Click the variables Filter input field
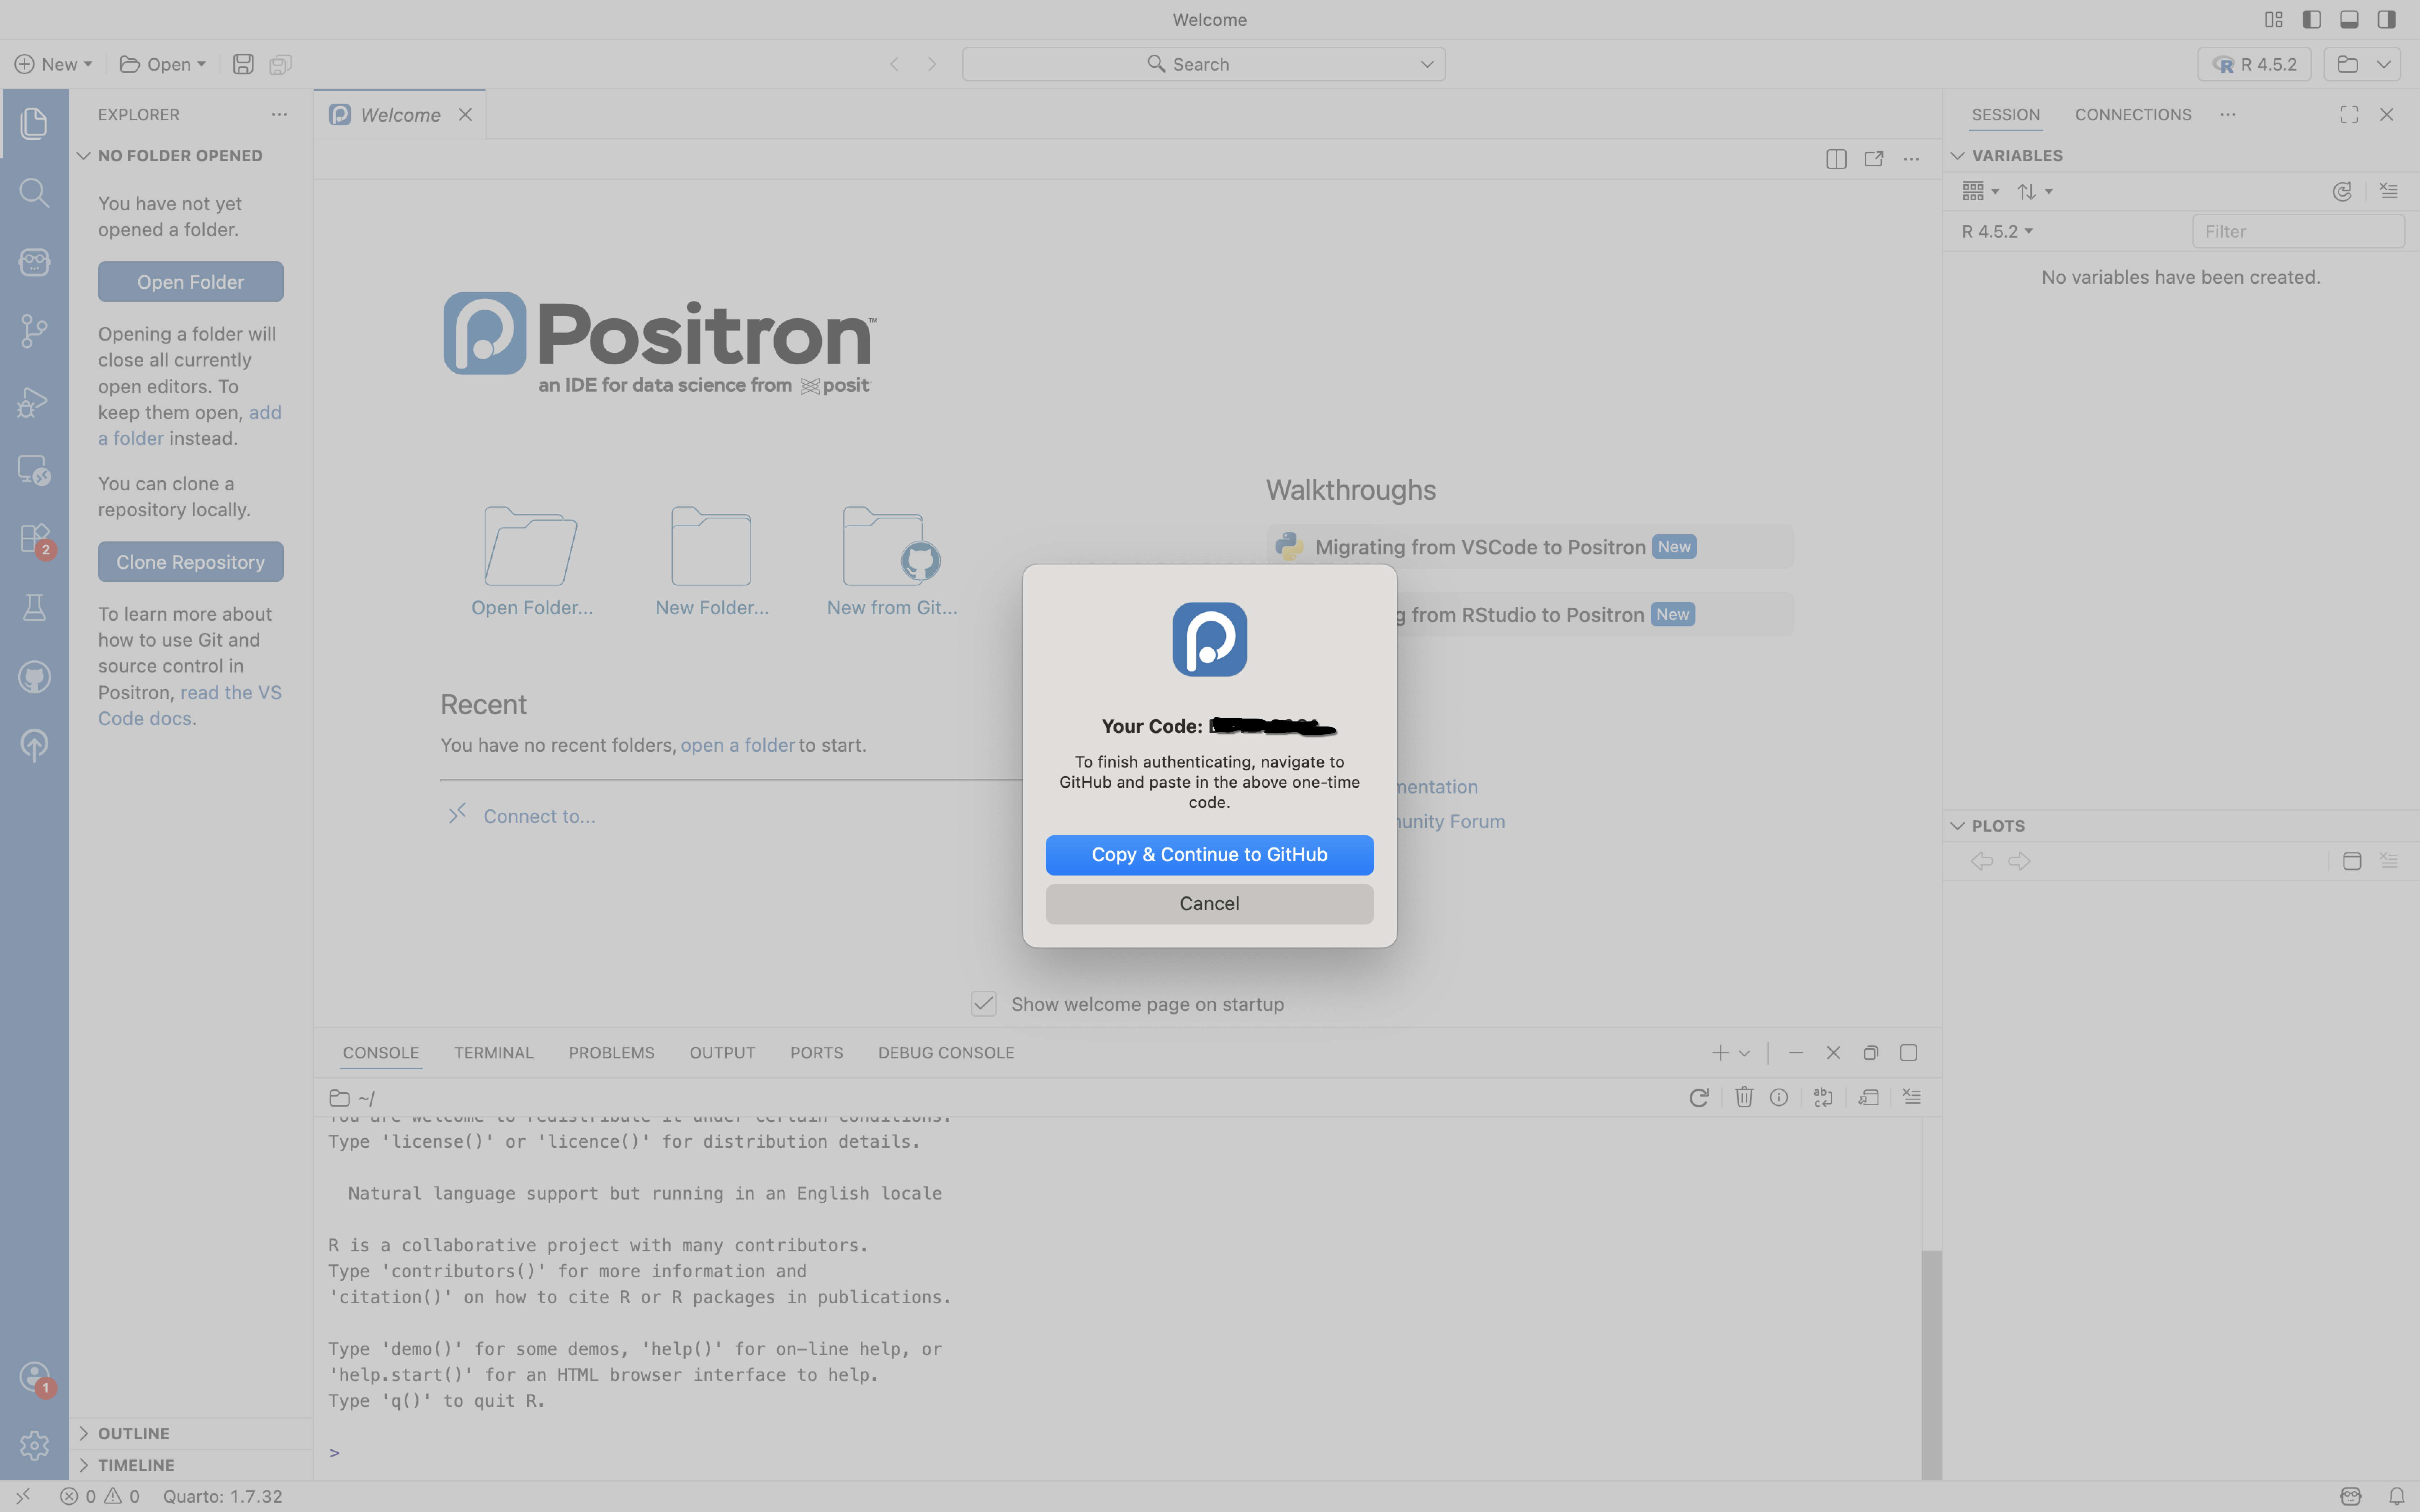Screen dimensions: 2420x1512 2297,231
